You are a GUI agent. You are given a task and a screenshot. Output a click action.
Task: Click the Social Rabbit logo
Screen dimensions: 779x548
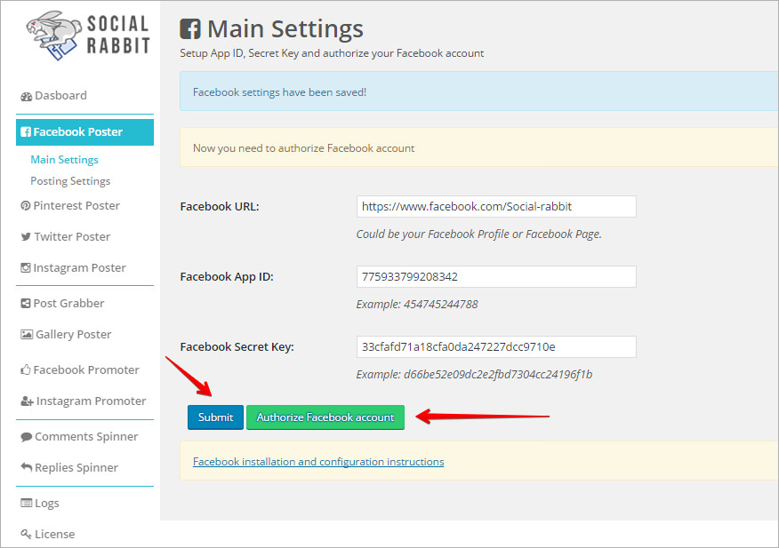[88, 36]
